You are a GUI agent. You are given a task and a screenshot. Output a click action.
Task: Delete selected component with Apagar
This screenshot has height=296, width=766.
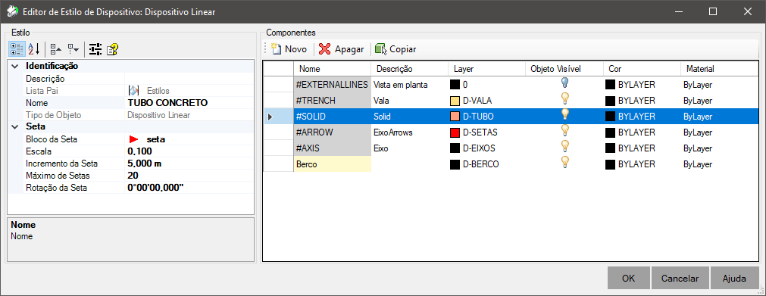[342, 49]
